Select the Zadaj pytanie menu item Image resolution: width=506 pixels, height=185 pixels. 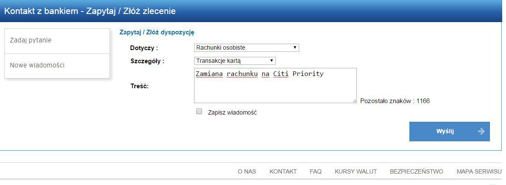coord(57,41)
